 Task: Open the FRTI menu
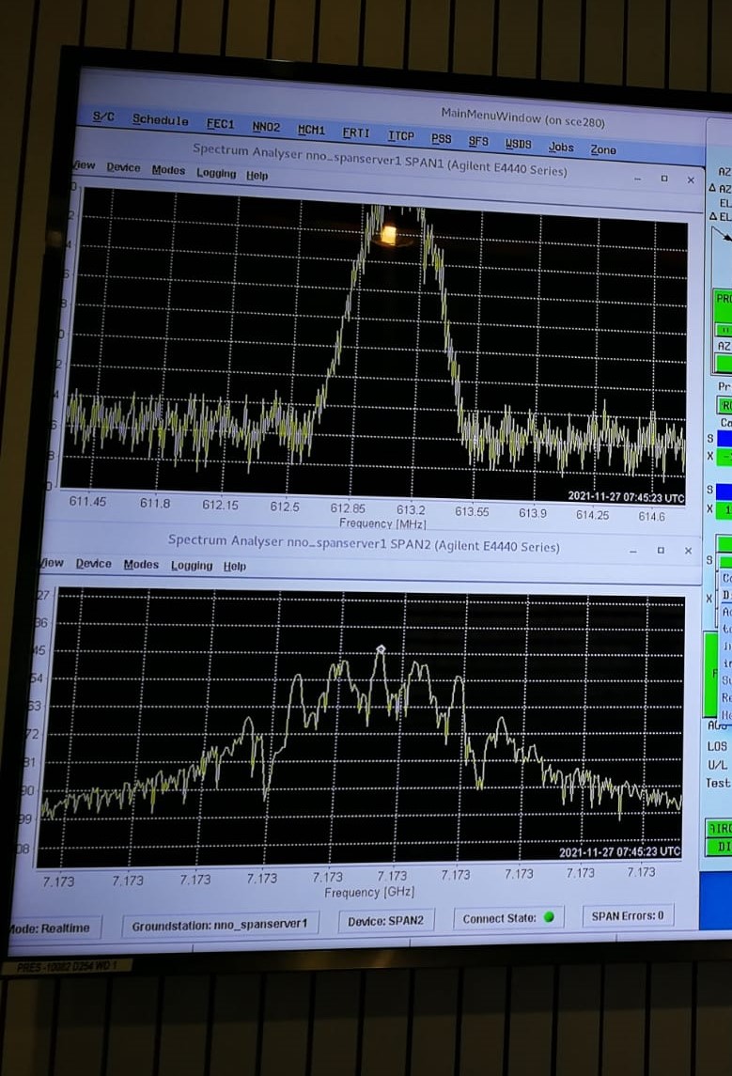(x=356, y=133)
